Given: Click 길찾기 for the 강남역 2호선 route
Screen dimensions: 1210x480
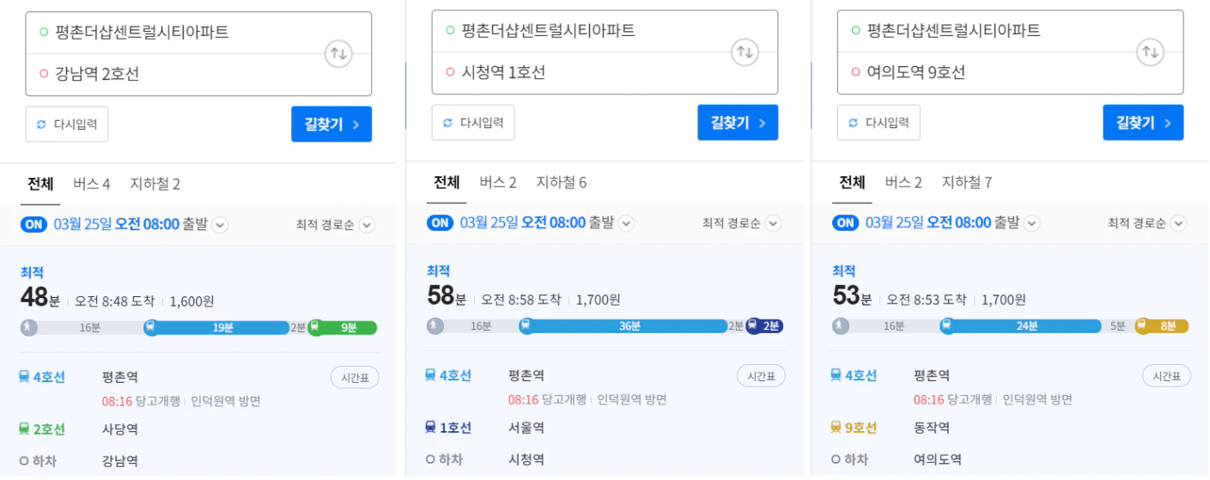Looking at the screenshot, I should [x=331, y=125].
